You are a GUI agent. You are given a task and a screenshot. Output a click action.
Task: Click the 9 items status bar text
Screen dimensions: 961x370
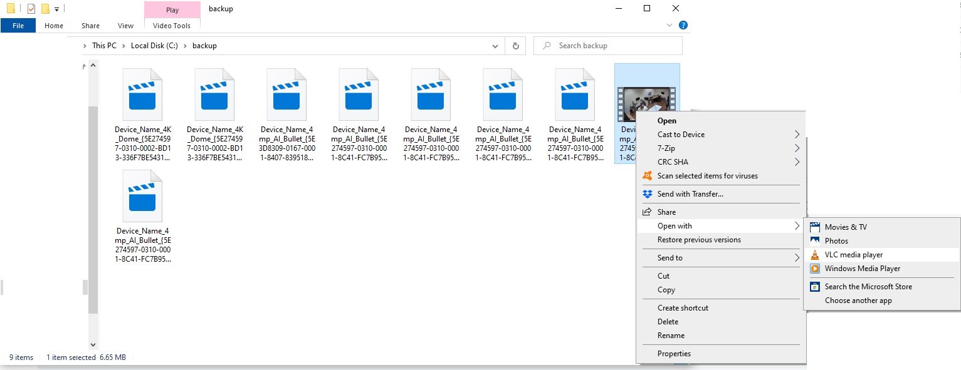(21, 357)
